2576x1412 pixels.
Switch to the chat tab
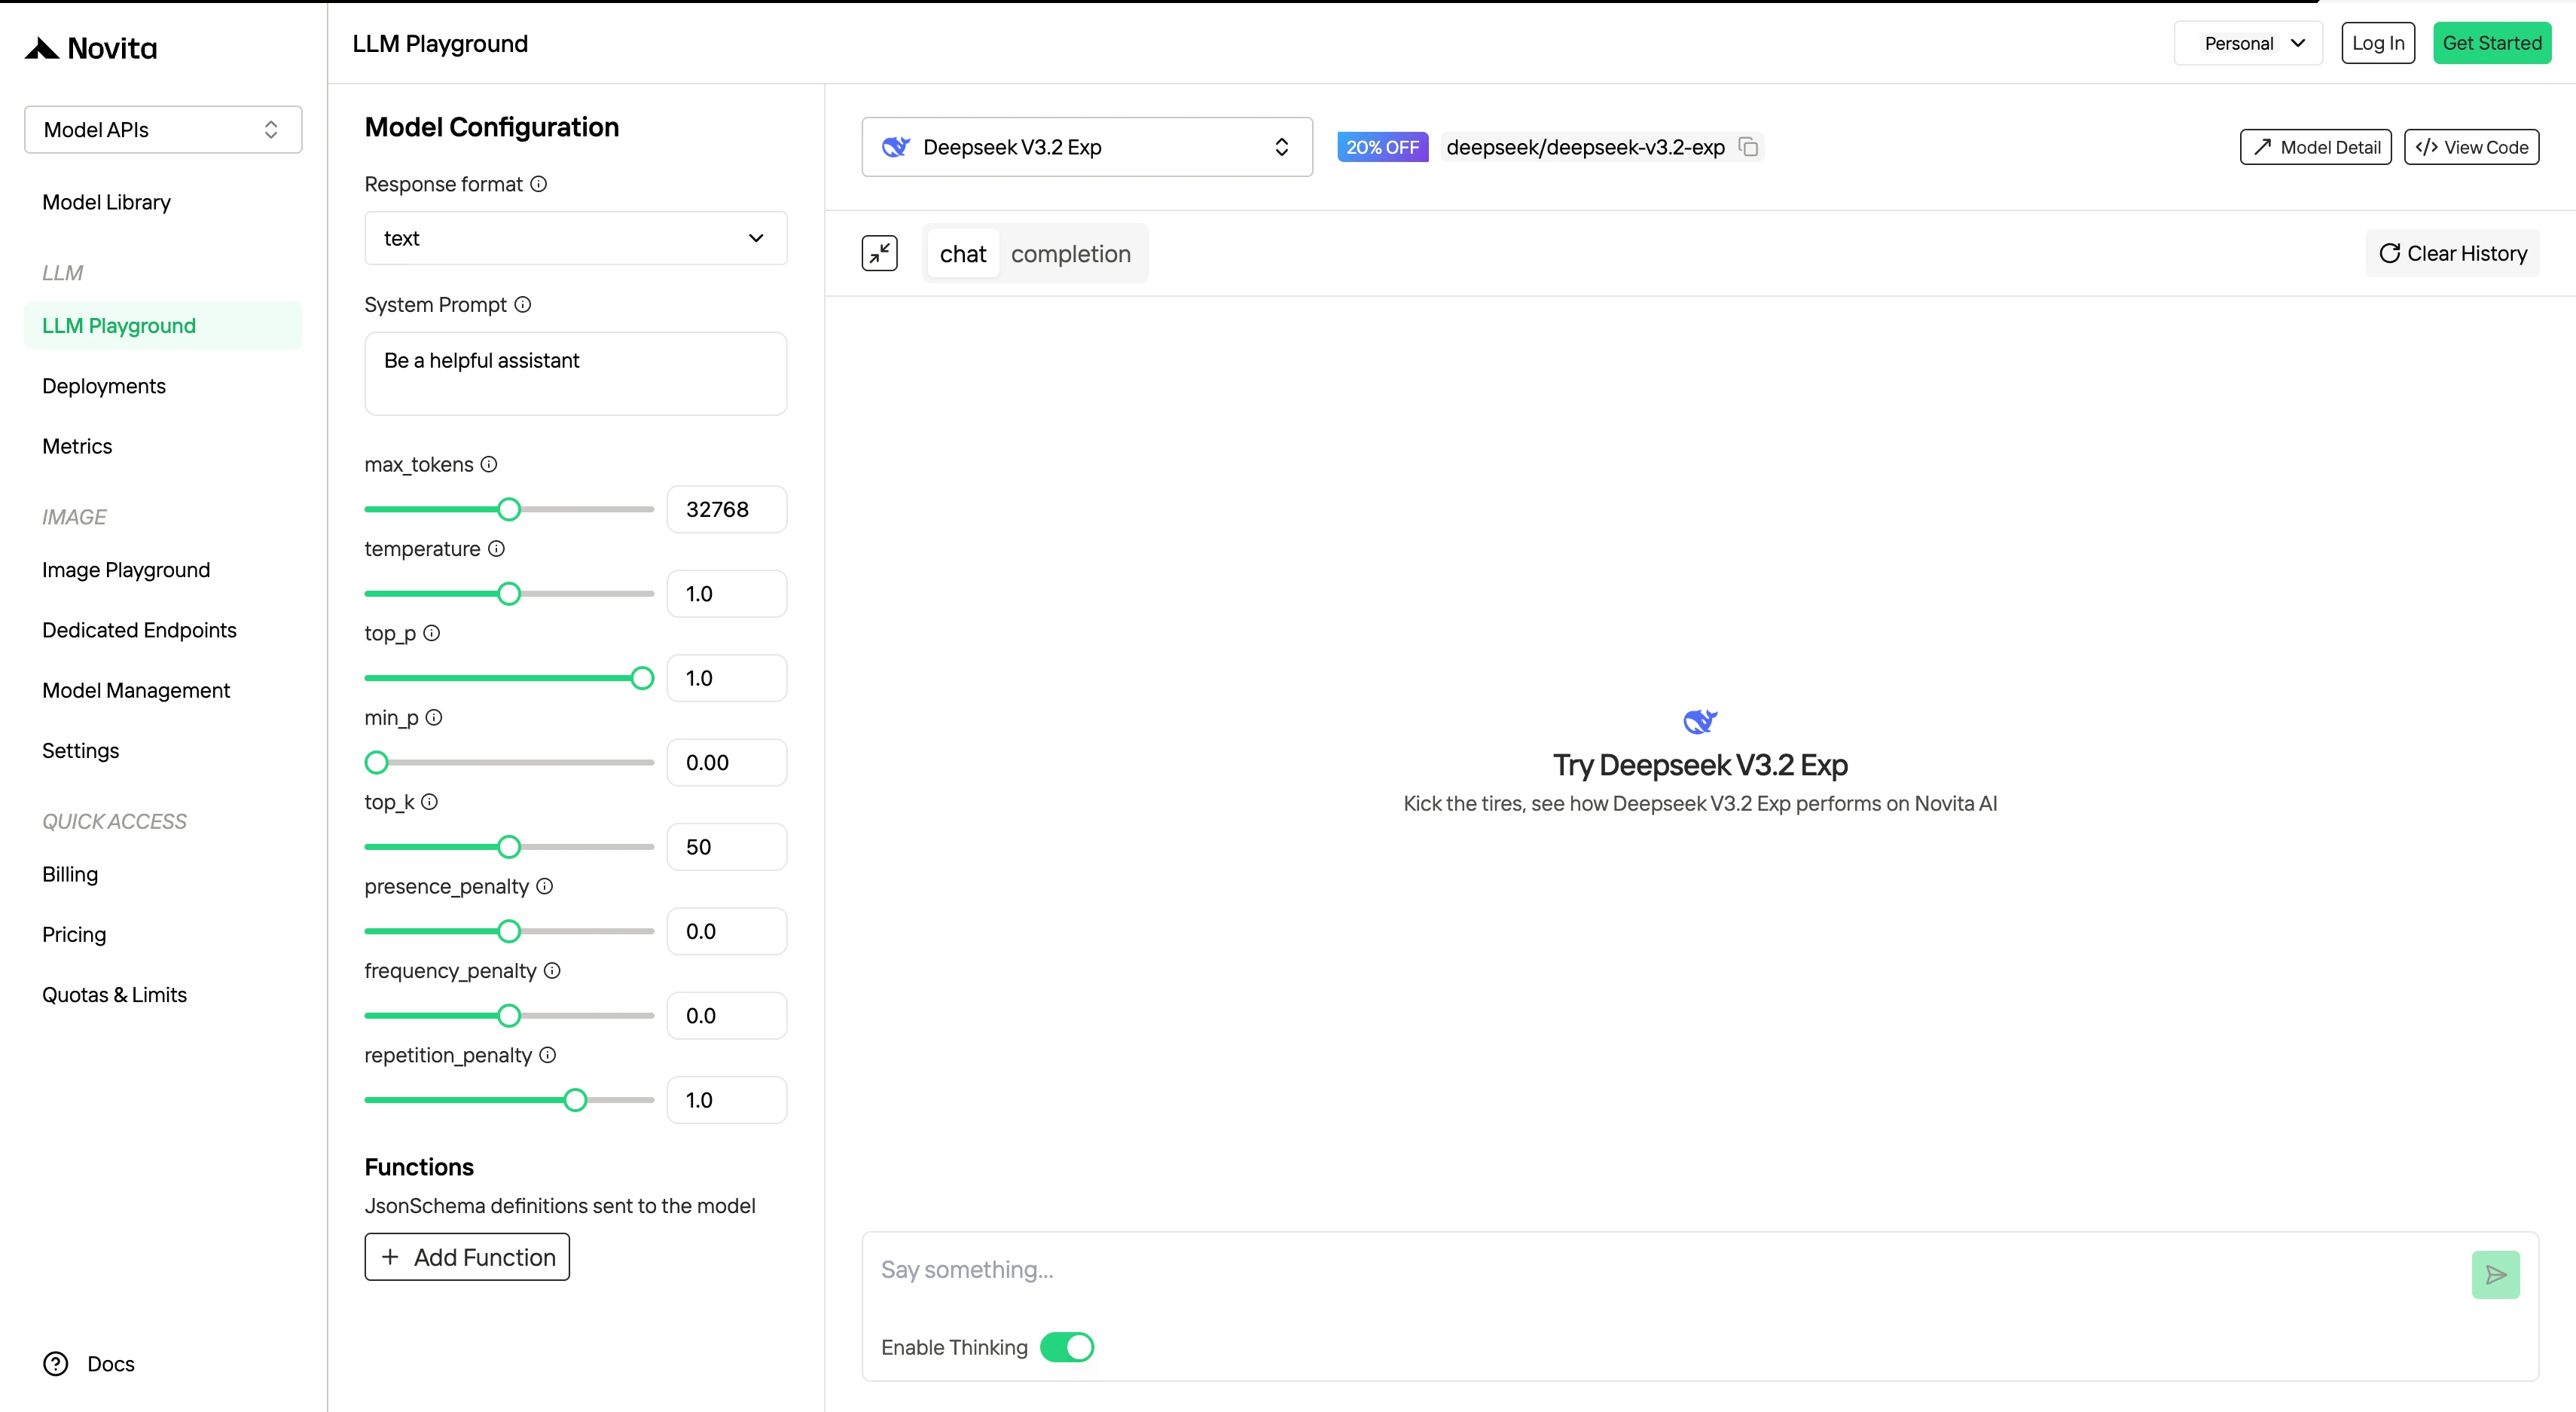(x=963, y=254)
